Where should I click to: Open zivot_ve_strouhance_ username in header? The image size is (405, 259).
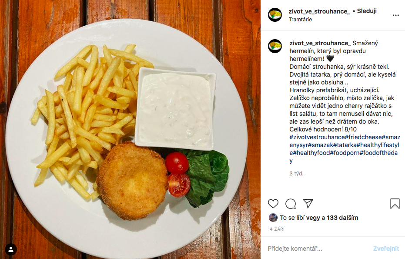point(319,11)
